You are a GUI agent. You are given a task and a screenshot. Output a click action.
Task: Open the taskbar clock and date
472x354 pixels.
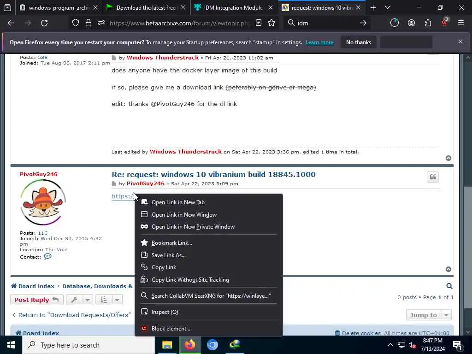433,345
